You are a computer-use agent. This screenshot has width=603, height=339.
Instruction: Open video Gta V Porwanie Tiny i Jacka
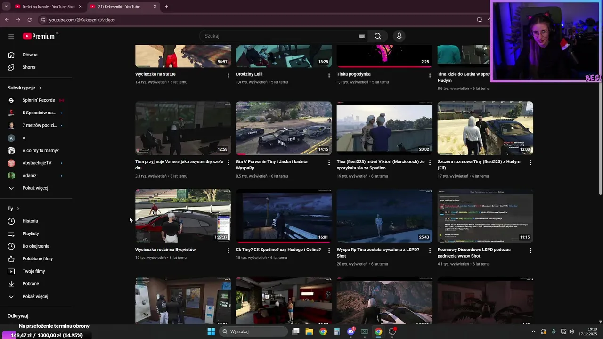coord(271,165)
